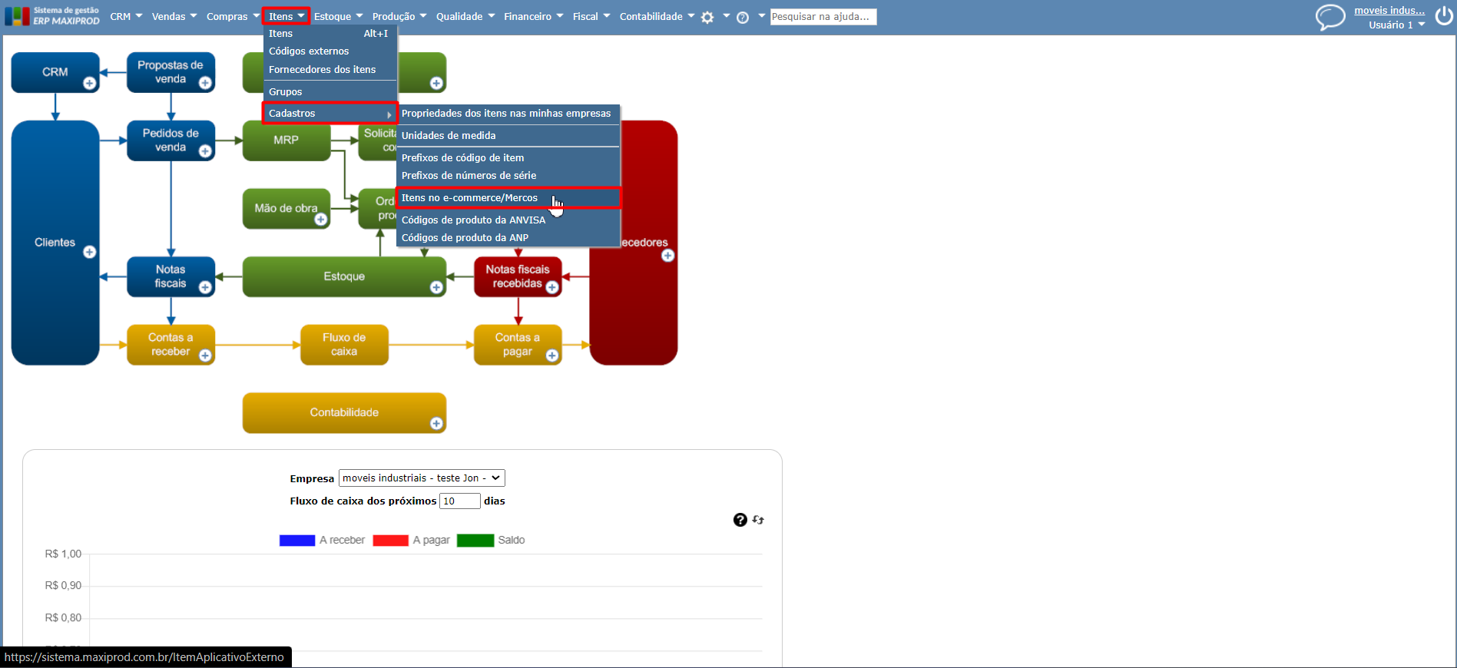The image size is (1457, 668).
Task: Toggle the green Saldo legend swatch
Action: tap(475, 541)
